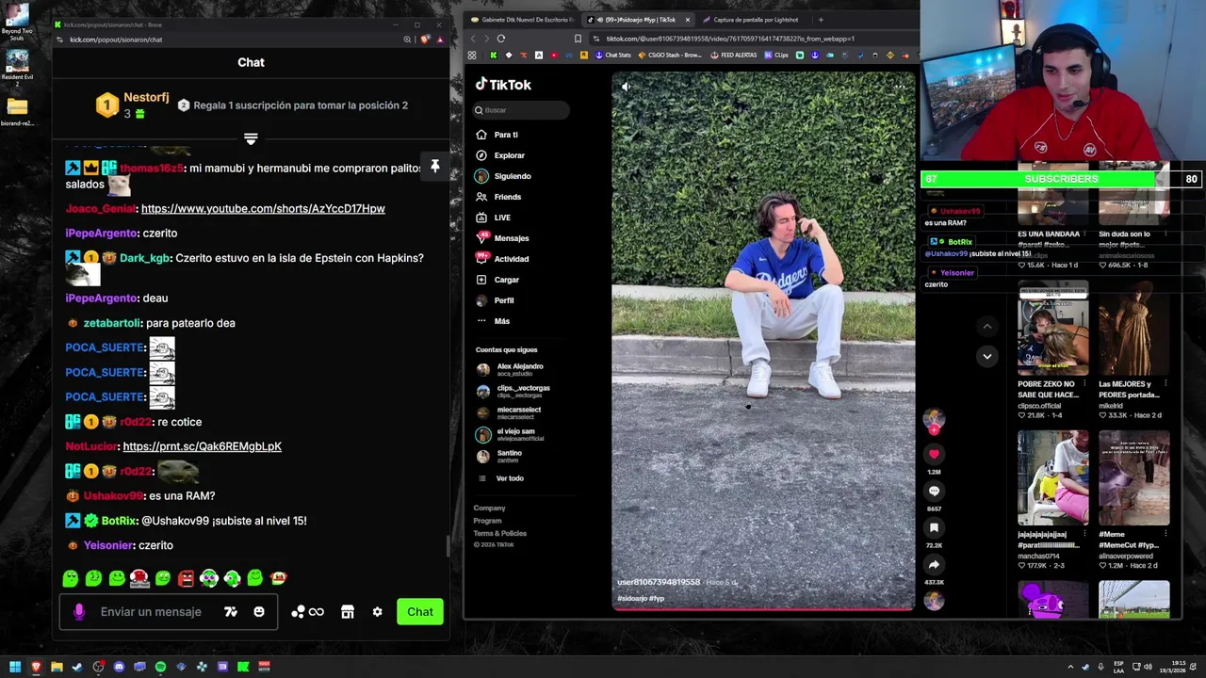Screen dimensions: 1206x678
Task: Reload the TikTok page
Action: coord(501,39)
